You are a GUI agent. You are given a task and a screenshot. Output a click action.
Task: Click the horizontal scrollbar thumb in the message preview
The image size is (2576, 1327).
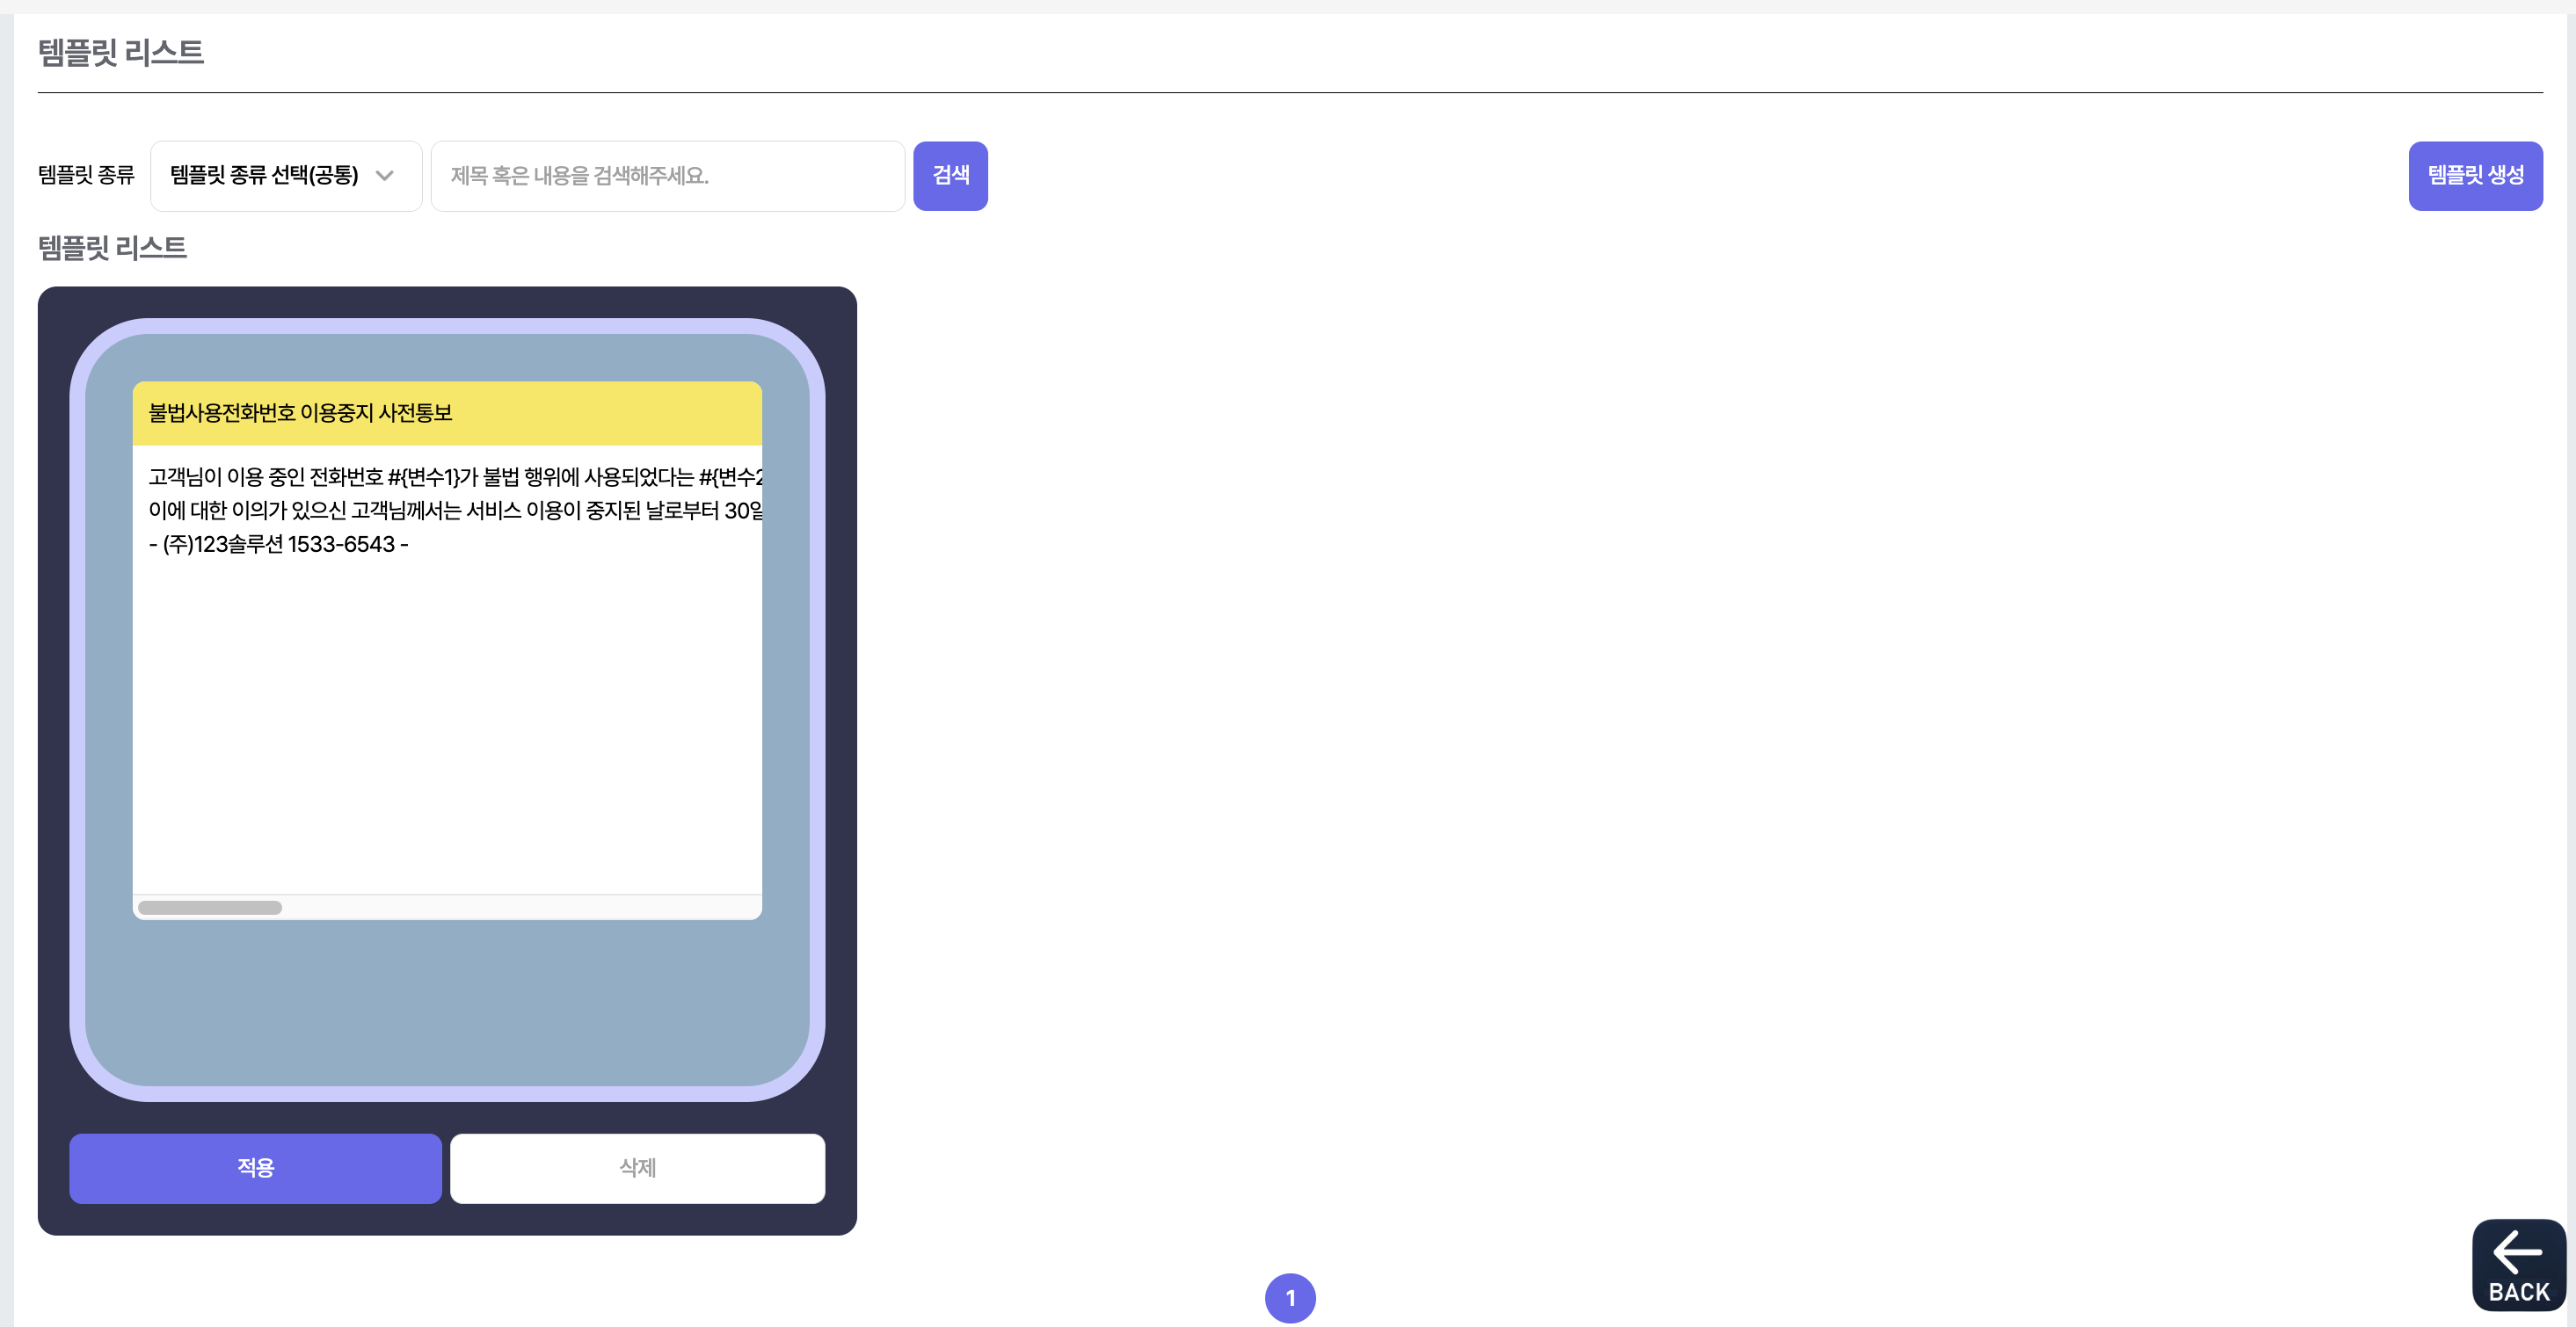[210, 907]
